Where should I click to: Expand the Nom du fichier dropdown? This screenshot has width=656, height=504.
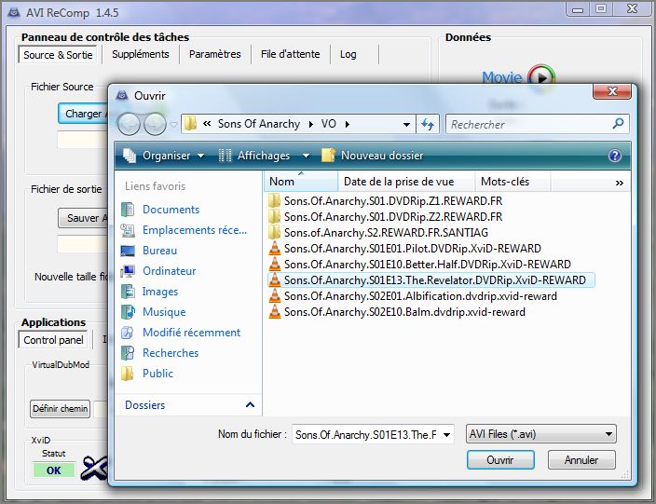447,435
